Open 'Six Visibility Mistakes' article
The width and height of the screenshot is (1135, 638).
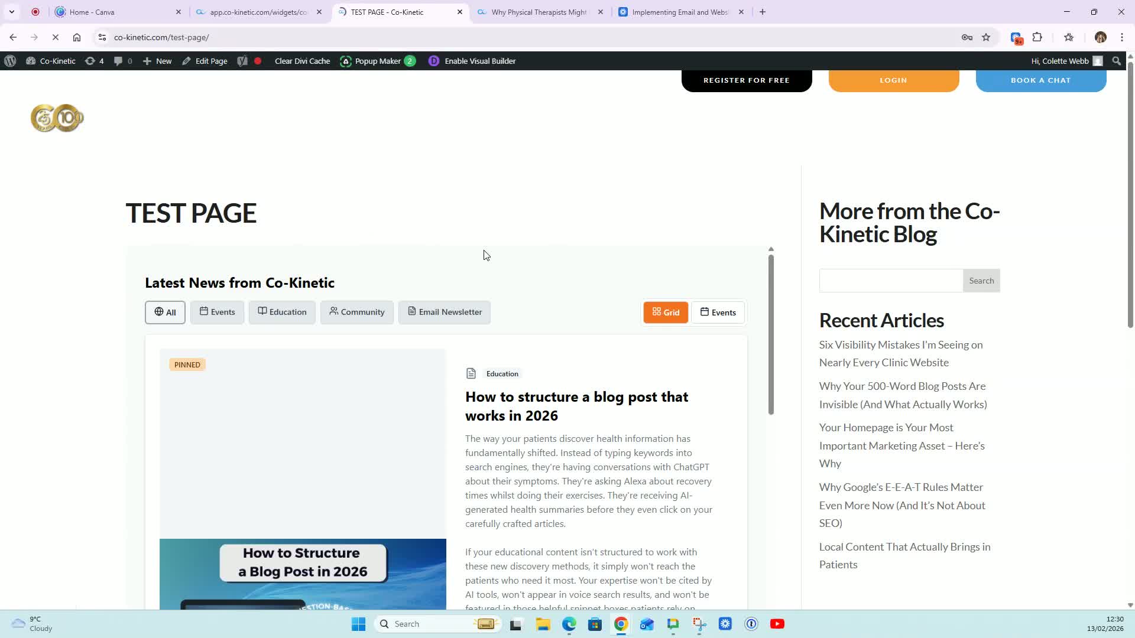click(901, 354)
